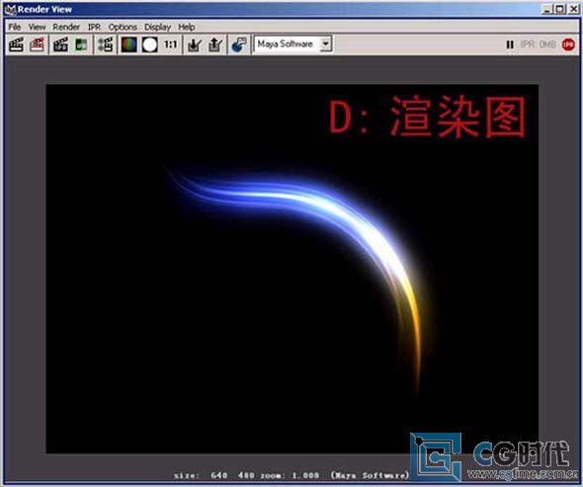The image size is (583, 487).
Task: Click the Keep Image down-arrow icon
Action: pyautogui.click(x=194, y=44)
